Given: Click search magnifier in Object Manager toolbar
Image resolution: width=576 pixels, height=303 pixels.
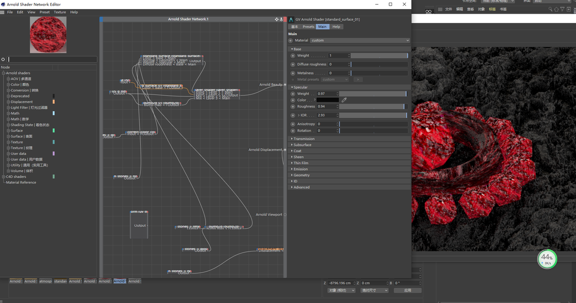Looking at the screenshot, I should coord(550,9).
